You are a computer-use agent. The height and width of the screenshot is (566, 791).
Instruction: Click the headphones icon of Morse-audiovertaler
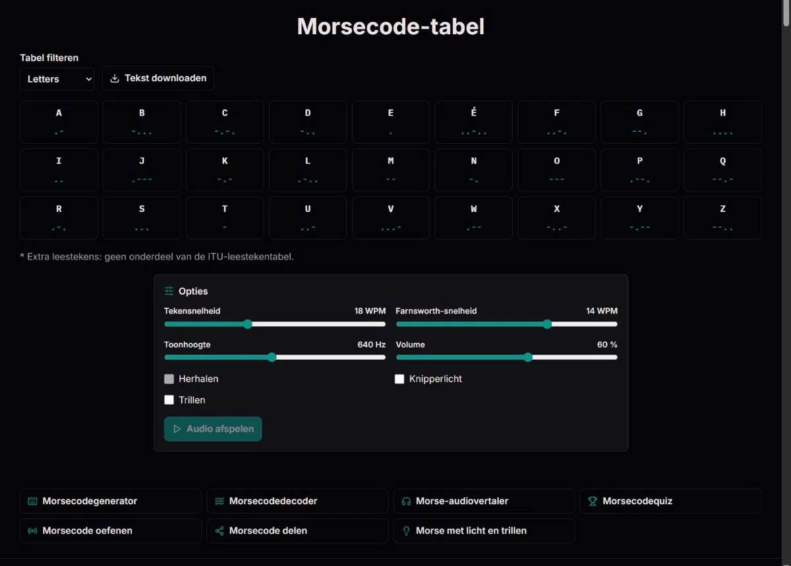[407, 501]
